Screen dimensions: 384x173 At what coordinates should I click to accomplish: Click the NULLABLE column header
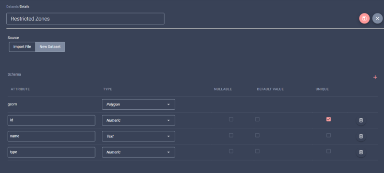point(223,89)
